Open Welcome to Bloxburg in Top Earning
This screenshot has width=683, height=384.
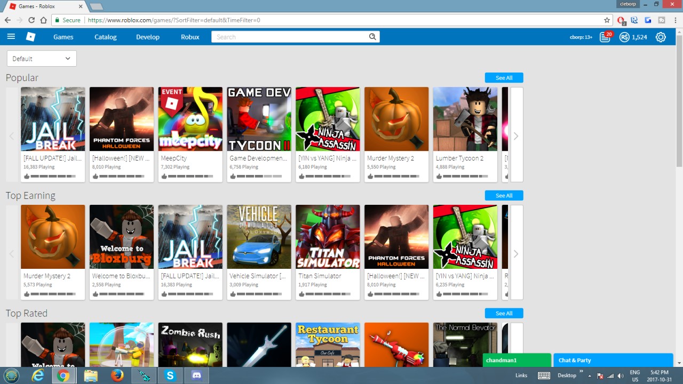(x=122, y=237)
